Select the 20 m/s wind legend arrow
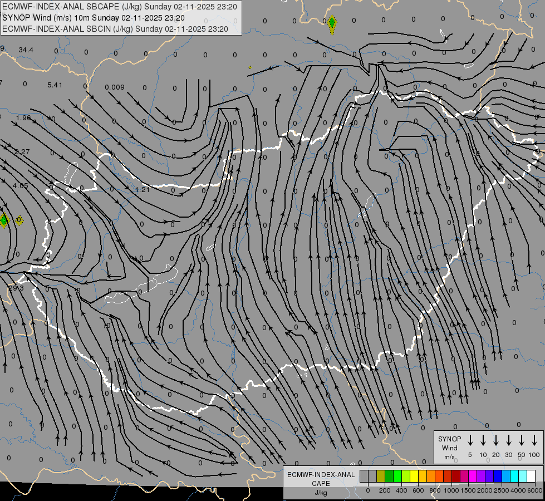This screenshot has width=545, height=501. [x=496, y=440]
